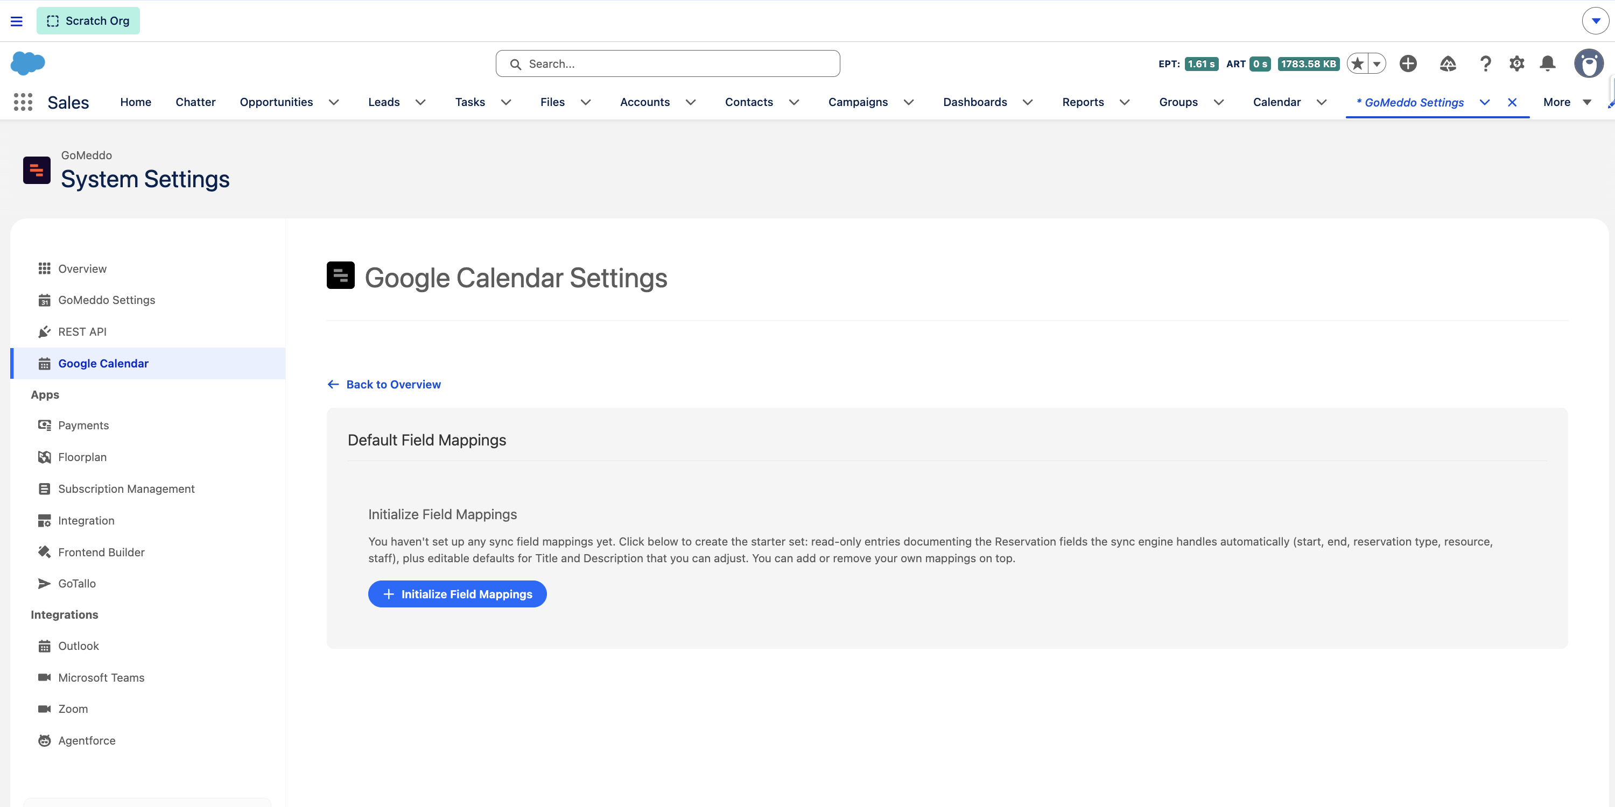Open the Frontend Builder sidebar item
The width and height of the screenshot is (1615, 807).
point(148,552)
